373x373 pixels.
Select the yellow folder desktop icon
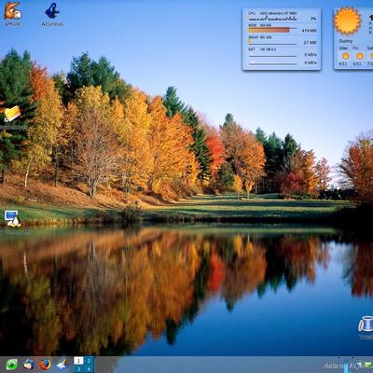coord(12,114)
